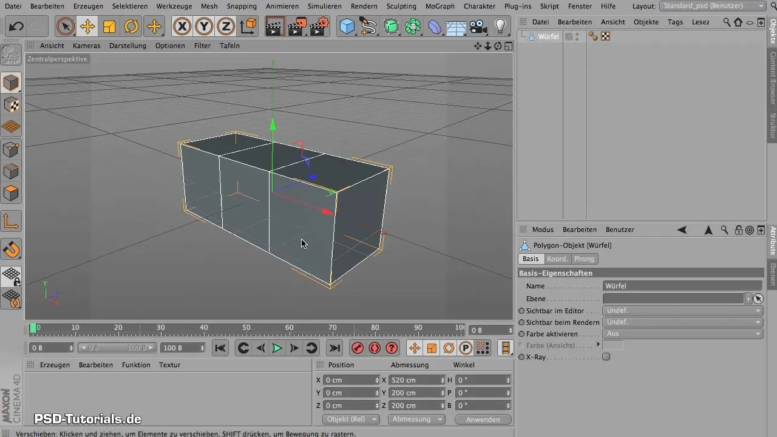This screenshot has height=437, width=777.
Task: Click the Anwenden button
Action: click(x=483, y=419)
